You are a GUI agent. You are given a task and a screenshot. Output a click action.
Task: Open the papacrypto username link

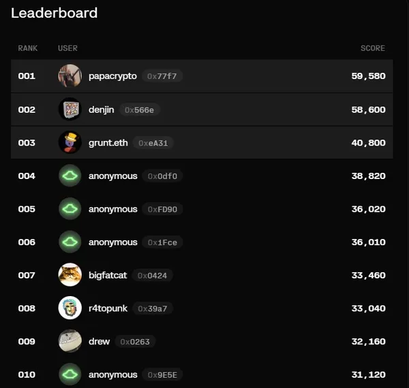(x=112, y=76)
